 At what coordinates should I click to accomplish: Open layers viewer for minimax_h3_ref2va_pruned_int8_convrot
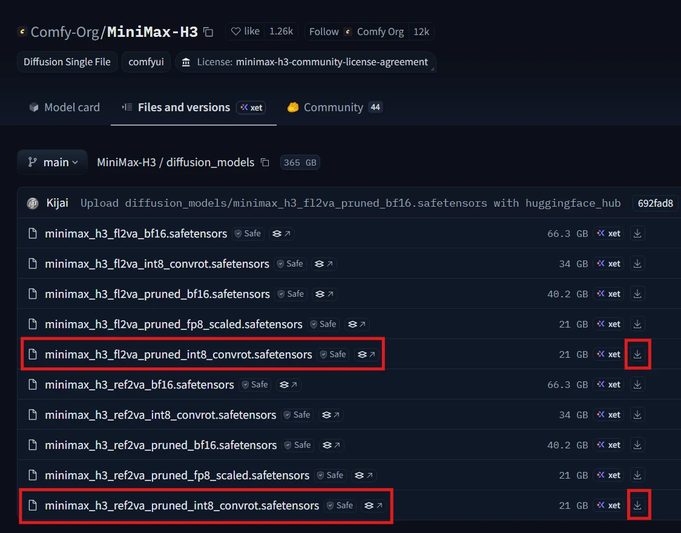pos(374,505)
